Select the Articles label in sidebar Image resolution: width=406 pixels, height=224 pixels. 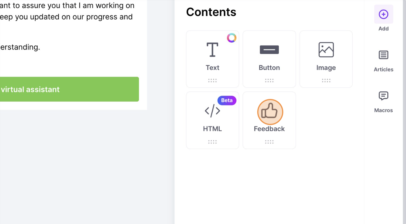tap(383, 70)
